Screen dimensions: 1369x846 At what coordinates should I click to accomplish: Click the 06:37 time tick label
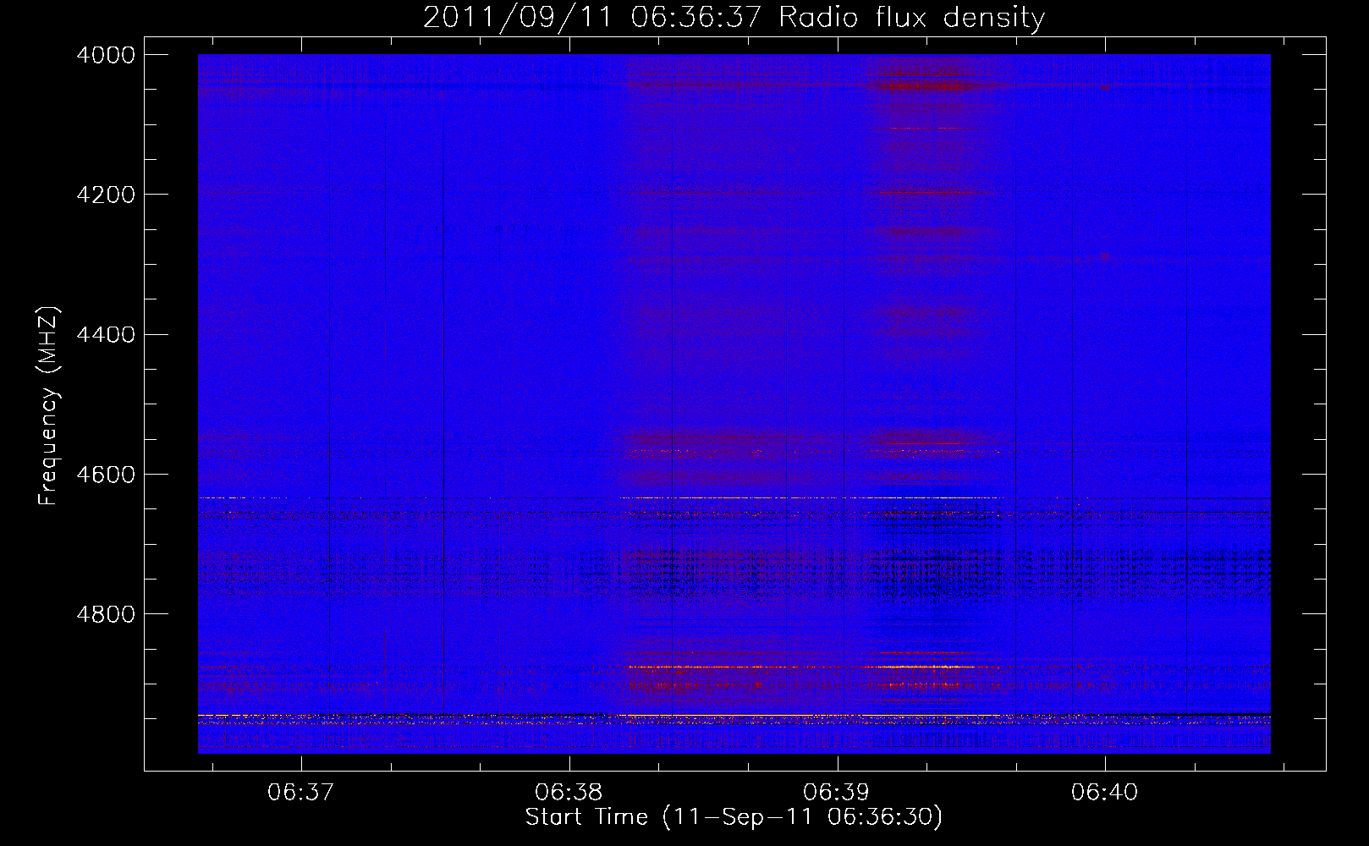301,793
